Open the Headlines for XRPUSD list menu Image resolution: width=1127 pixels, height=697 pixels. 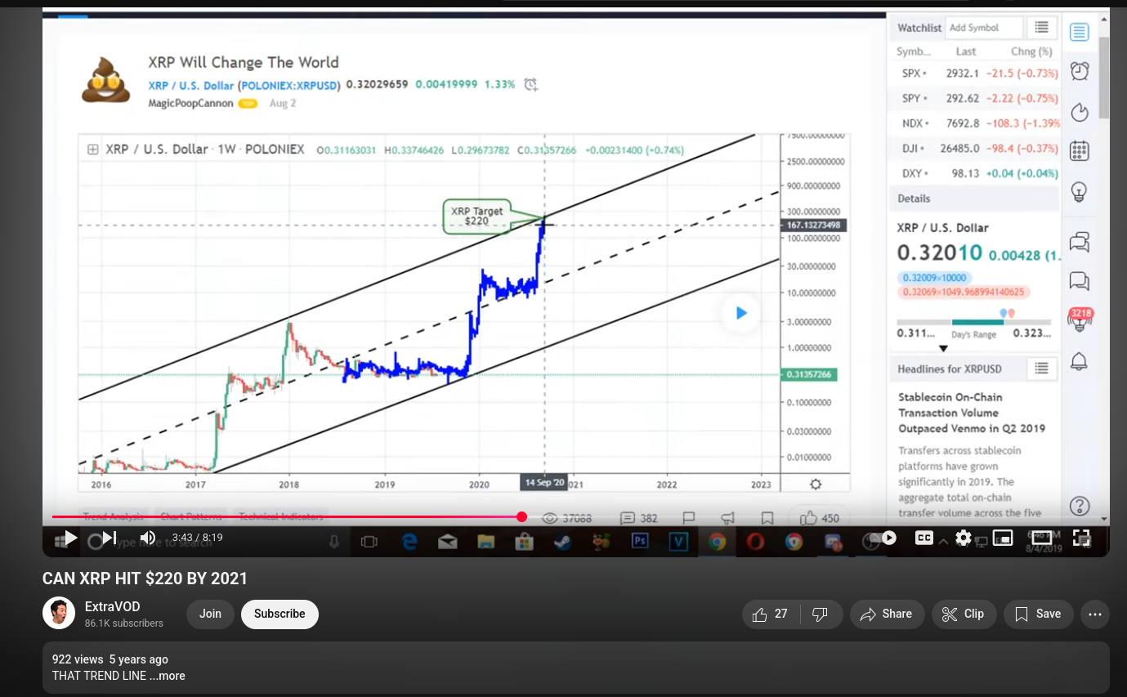[1041, 369]
